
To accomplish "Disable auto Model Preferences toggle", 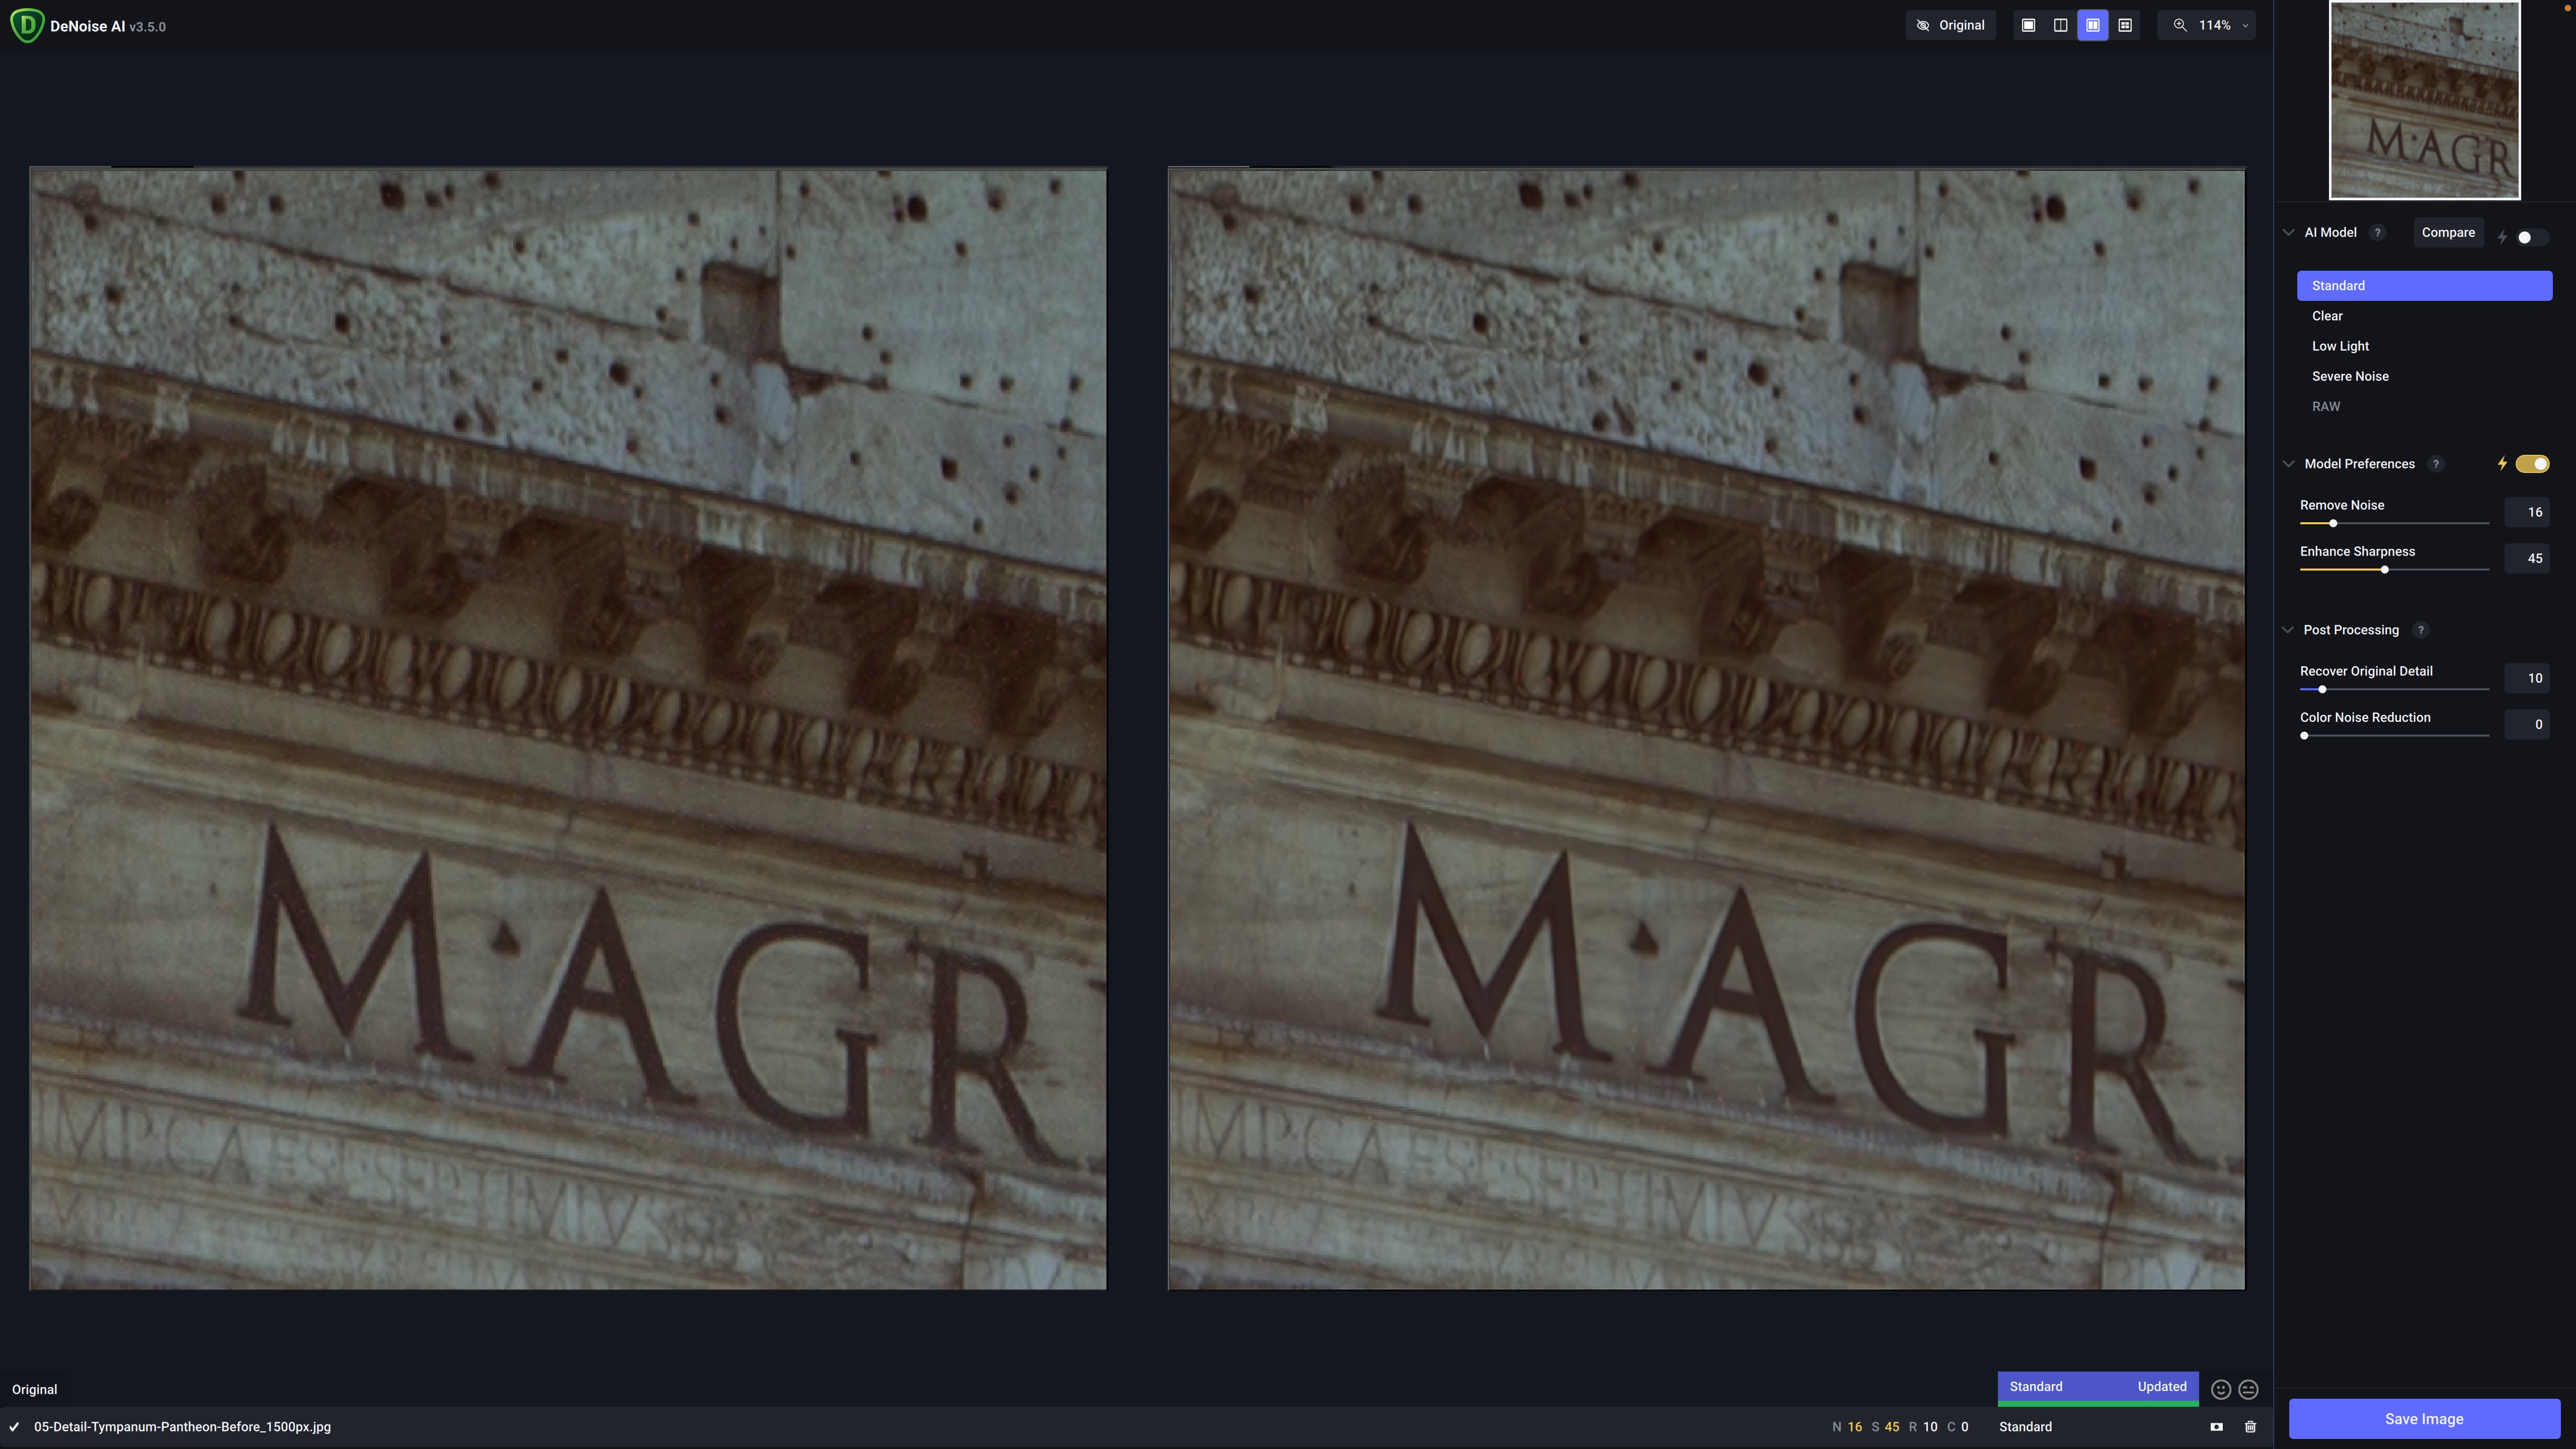I will (2532, 464).
